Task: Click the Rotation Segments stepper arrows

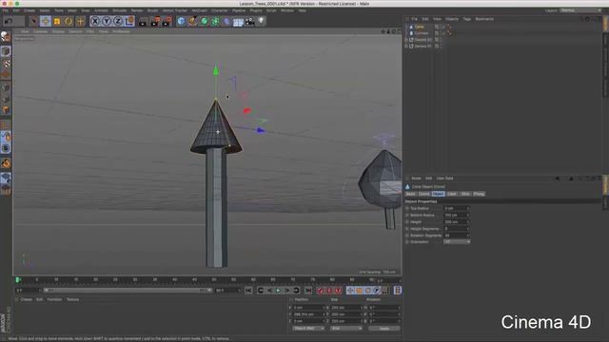Action: [468, 236]
